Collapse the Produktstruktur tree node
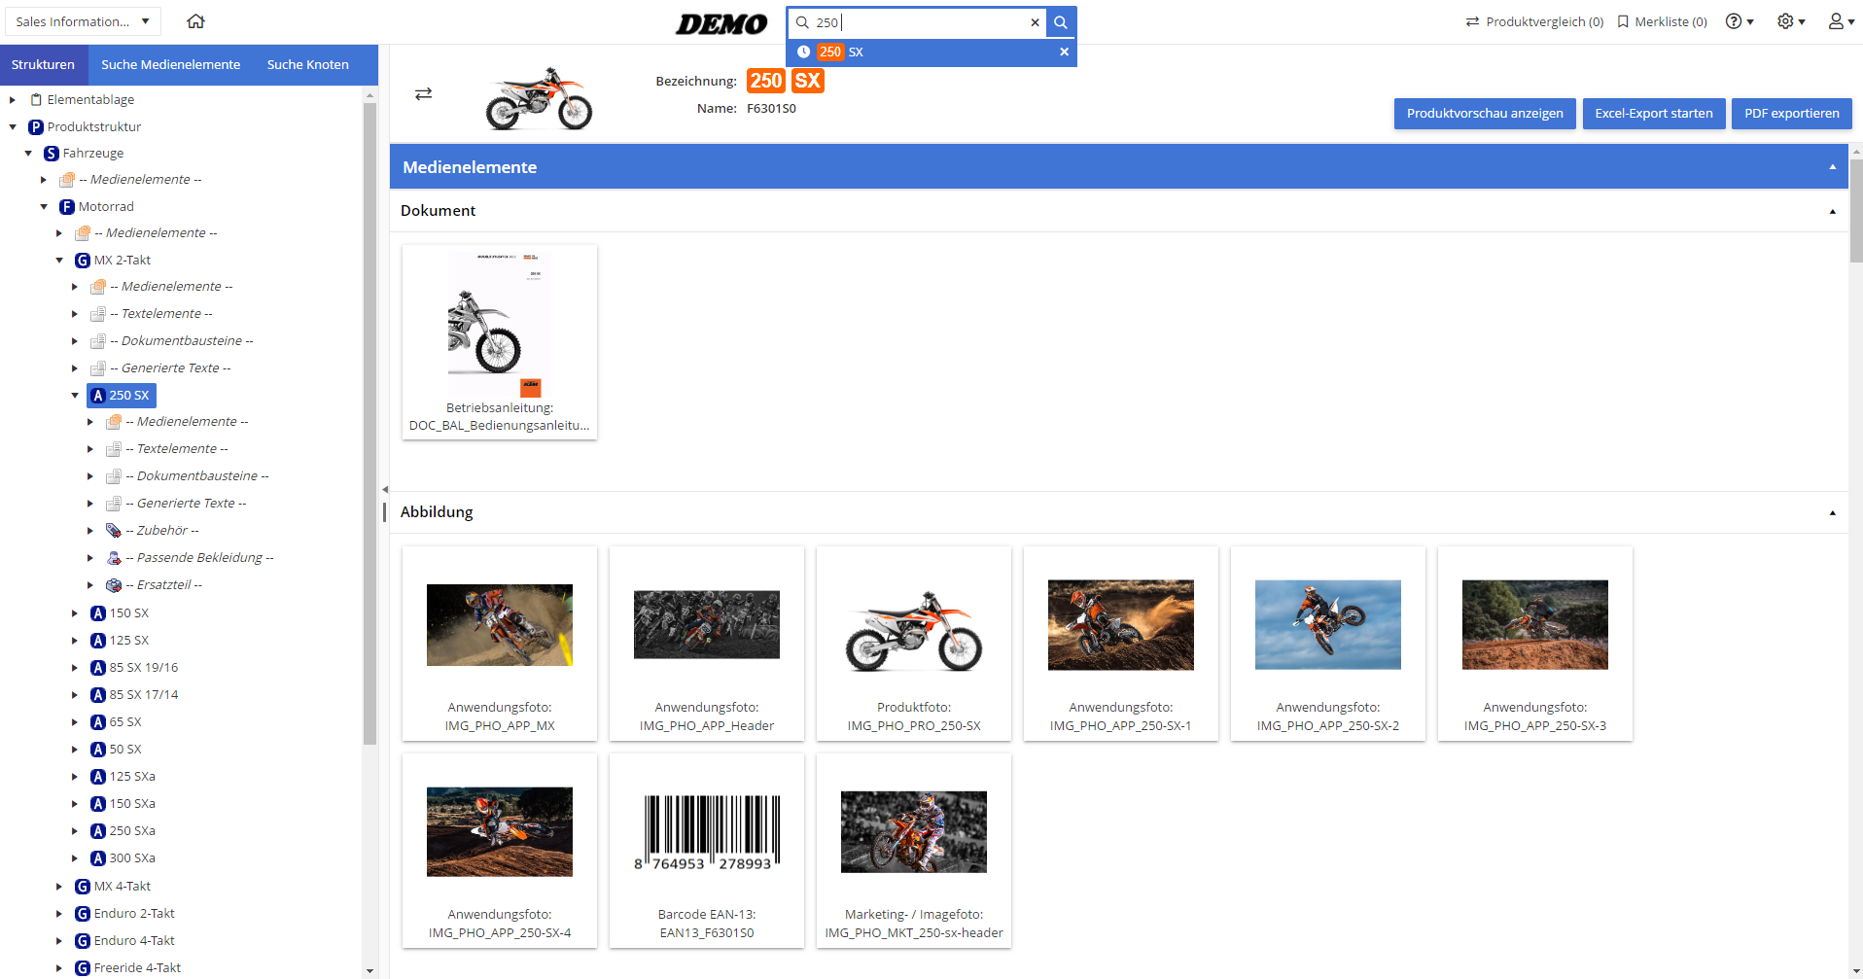Viewport: 1863px width, 979px height. 13,127
